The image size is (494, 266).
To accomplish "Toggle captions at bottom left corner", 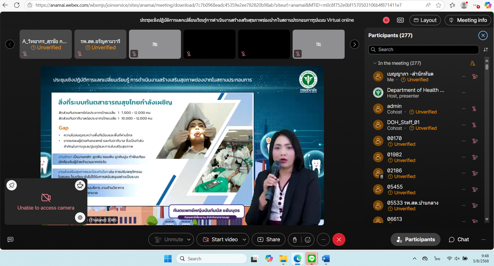I will pos(10,239).
